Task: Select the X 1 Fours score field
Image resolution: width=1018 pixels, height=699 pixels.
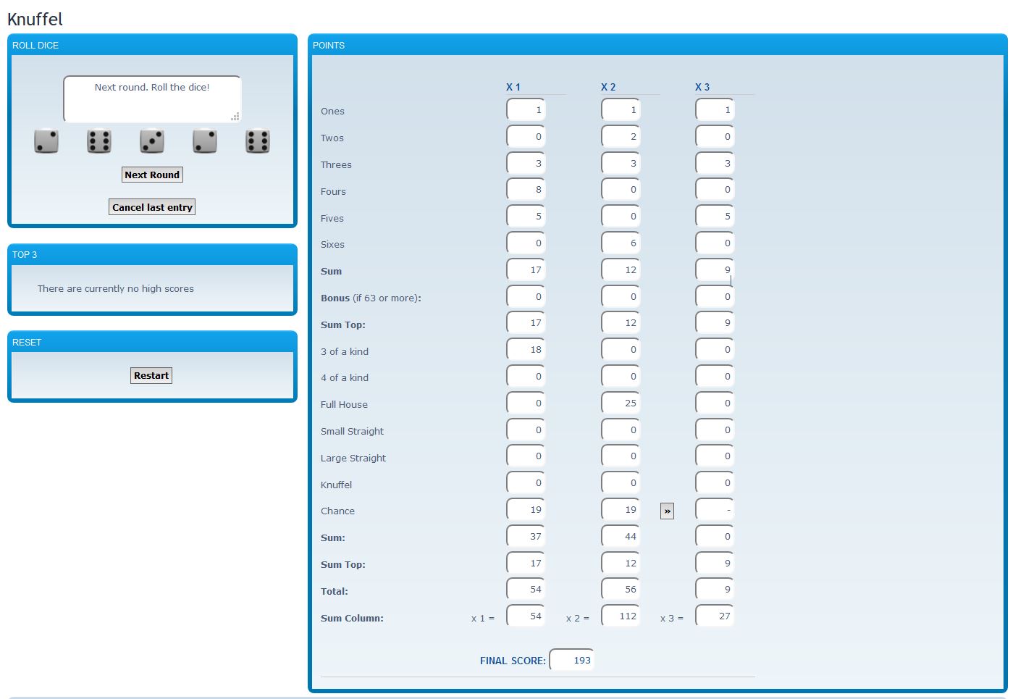Action: (x=526, y=190)
